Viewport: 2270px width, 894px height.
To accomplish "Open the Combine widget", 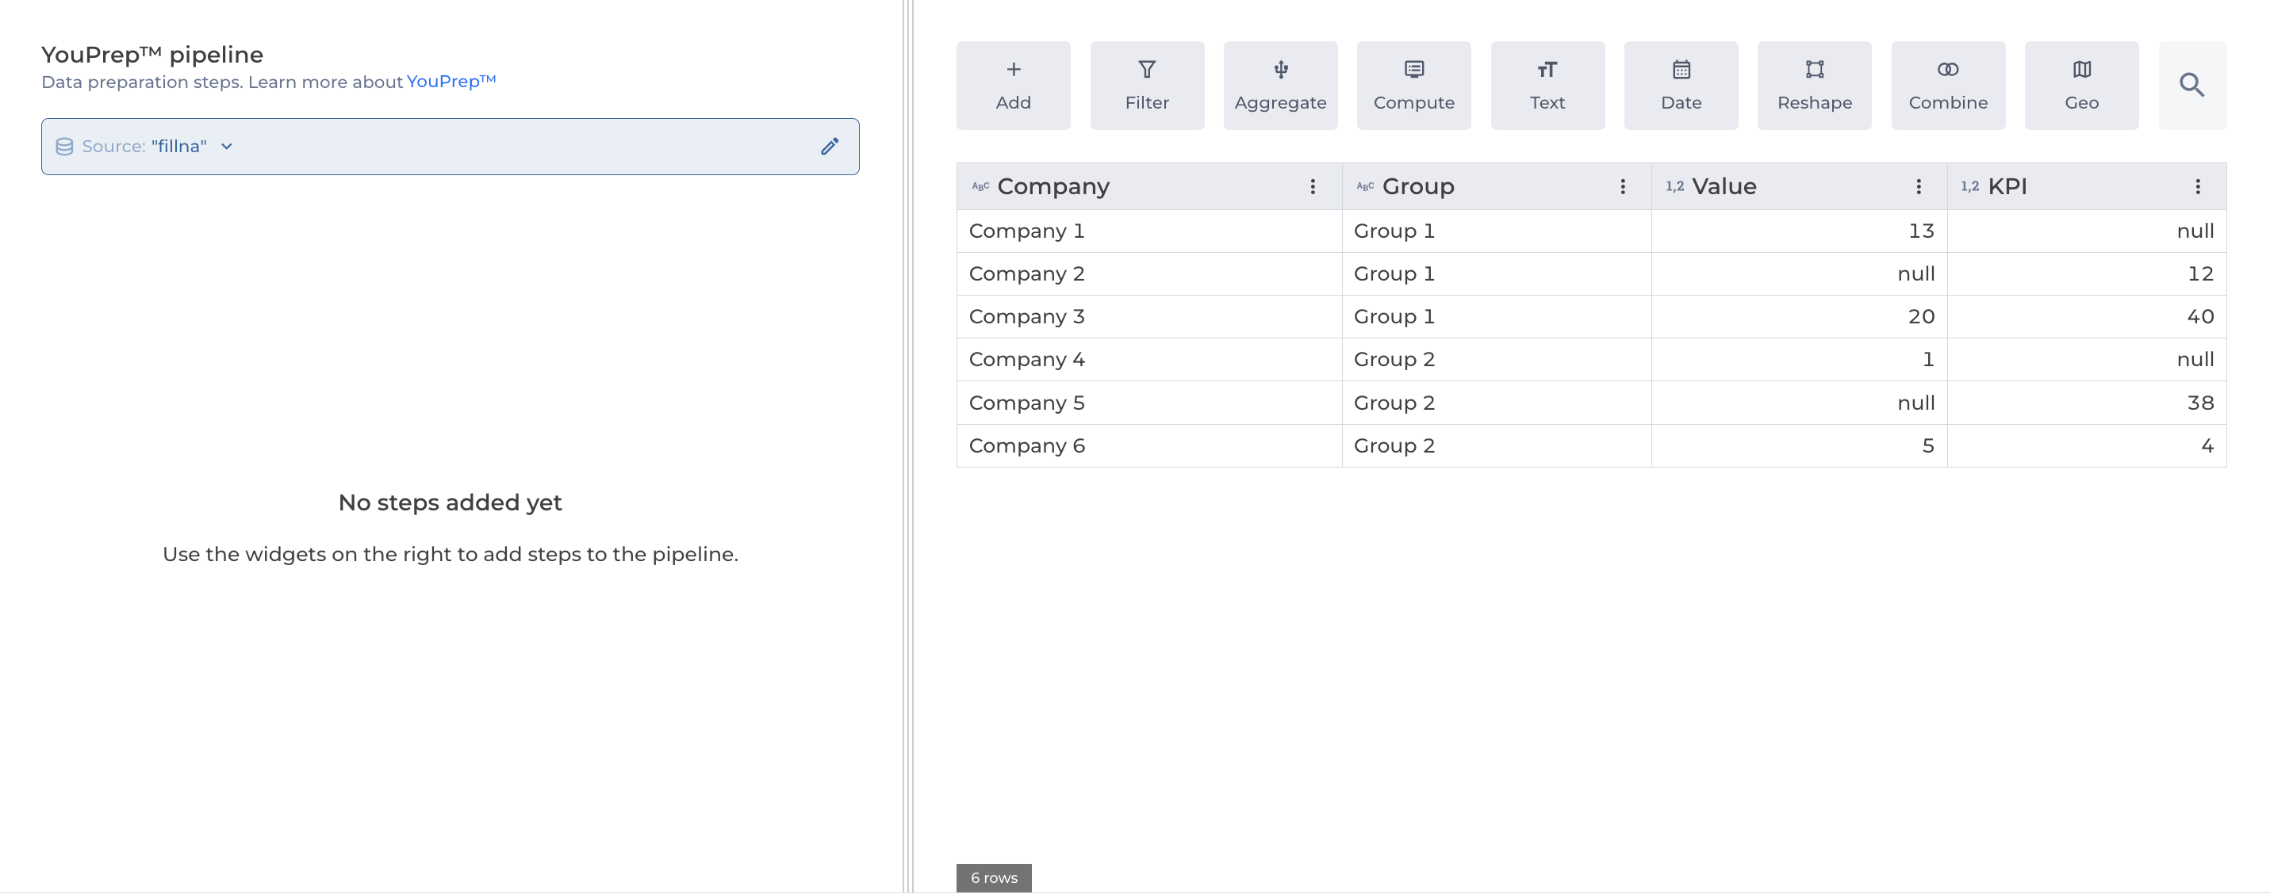I will tap(1947, 86).
